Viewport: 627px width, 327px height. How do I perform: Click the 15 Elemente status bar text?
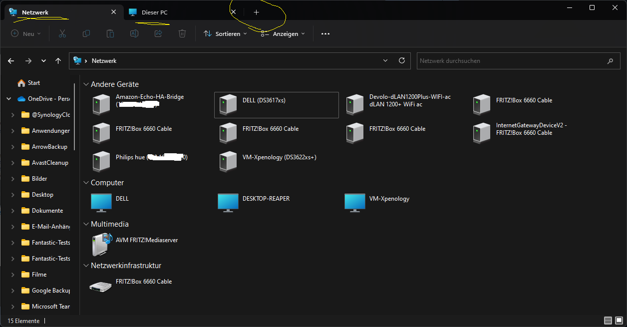pyautogui.click(x=23, y=321)
